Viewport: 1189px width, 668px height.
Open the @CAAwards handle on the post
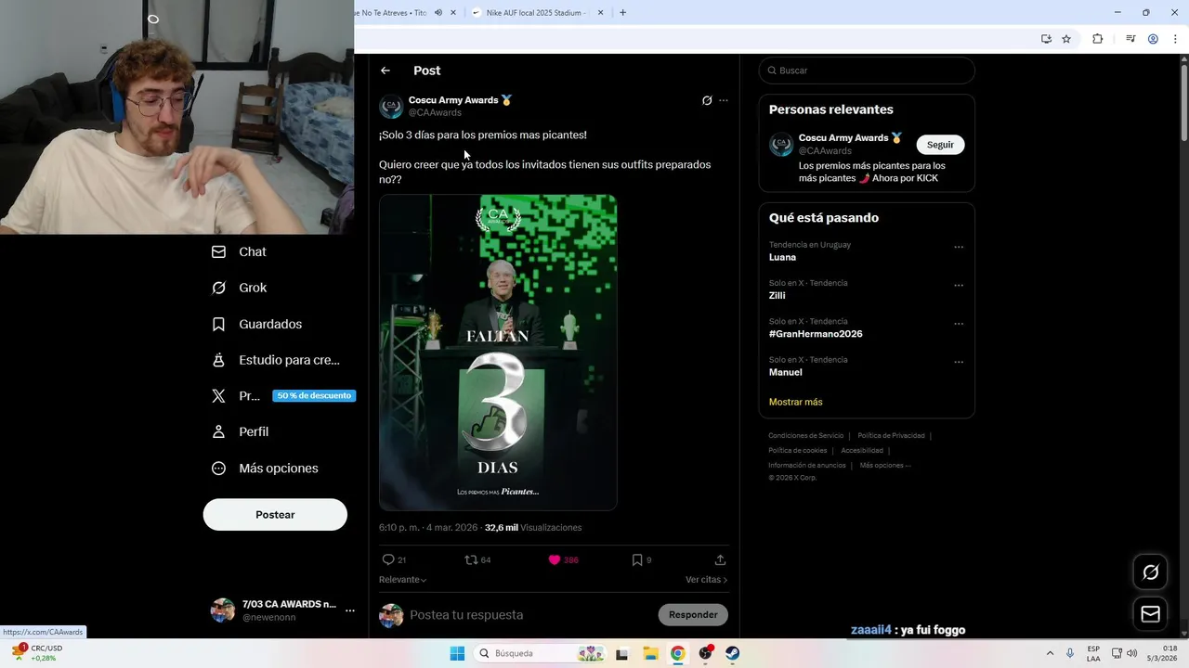[435, 112]
